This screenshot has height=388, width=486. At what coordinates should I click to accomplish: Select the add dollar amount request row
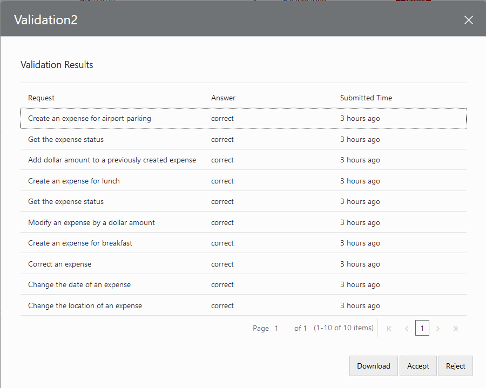[112, 160]
